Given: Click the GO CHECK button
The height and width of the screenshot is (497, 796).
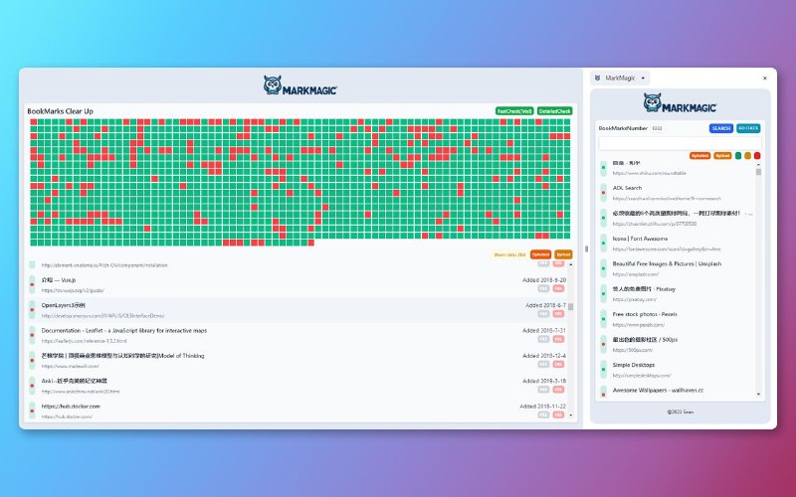Looking at the screenshot, I should (748, 128).
